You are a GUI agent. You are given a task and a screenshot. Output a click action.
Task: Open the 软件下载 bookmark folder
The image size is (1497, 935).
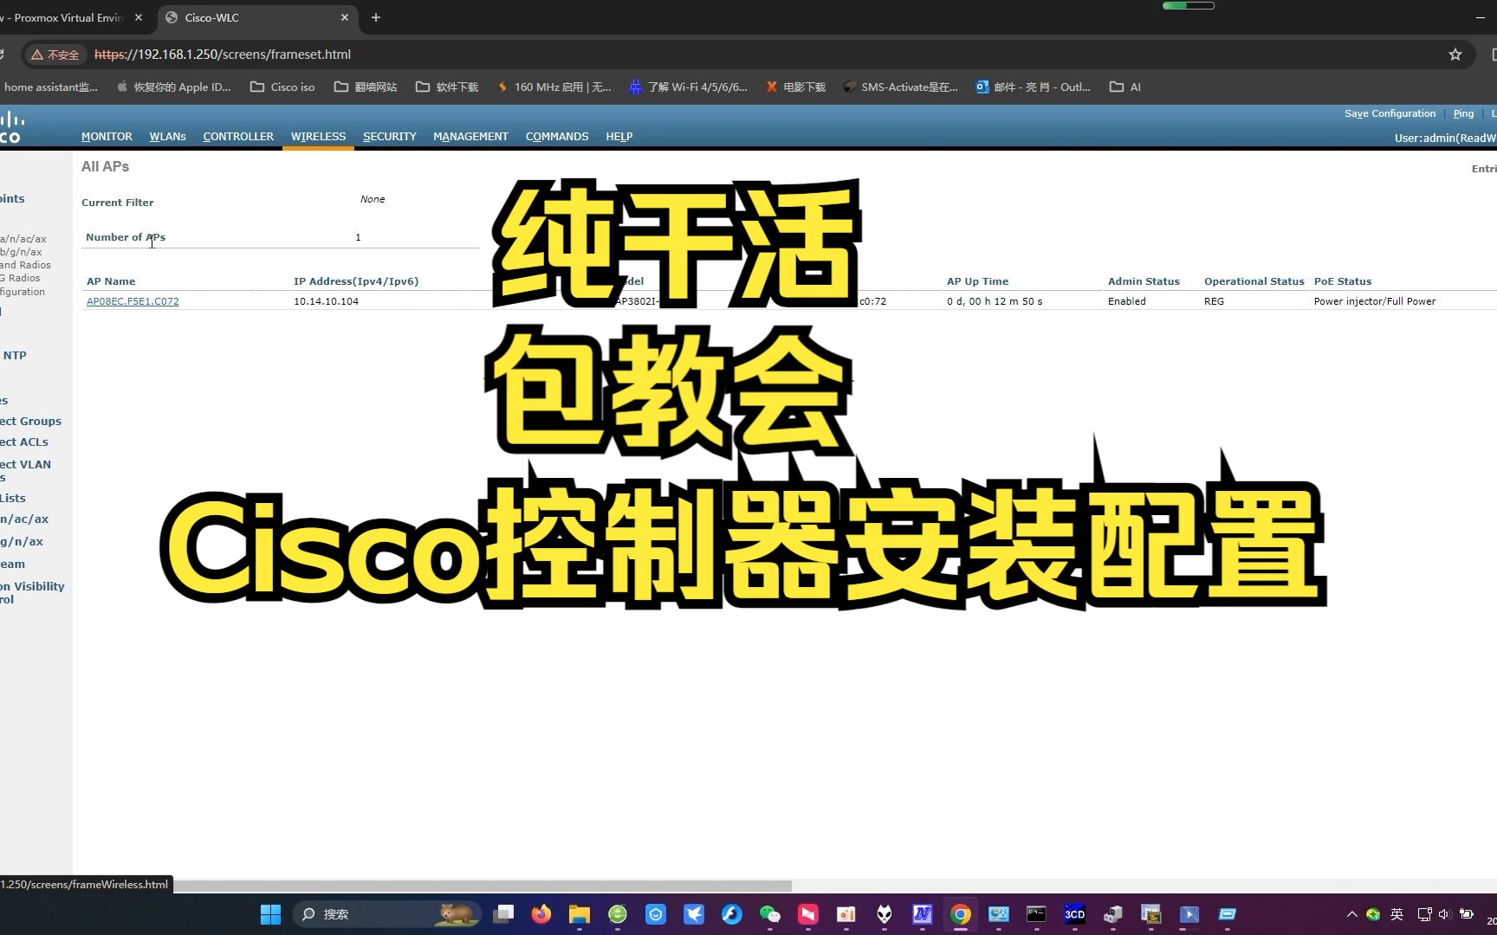[x=447, y=87]
